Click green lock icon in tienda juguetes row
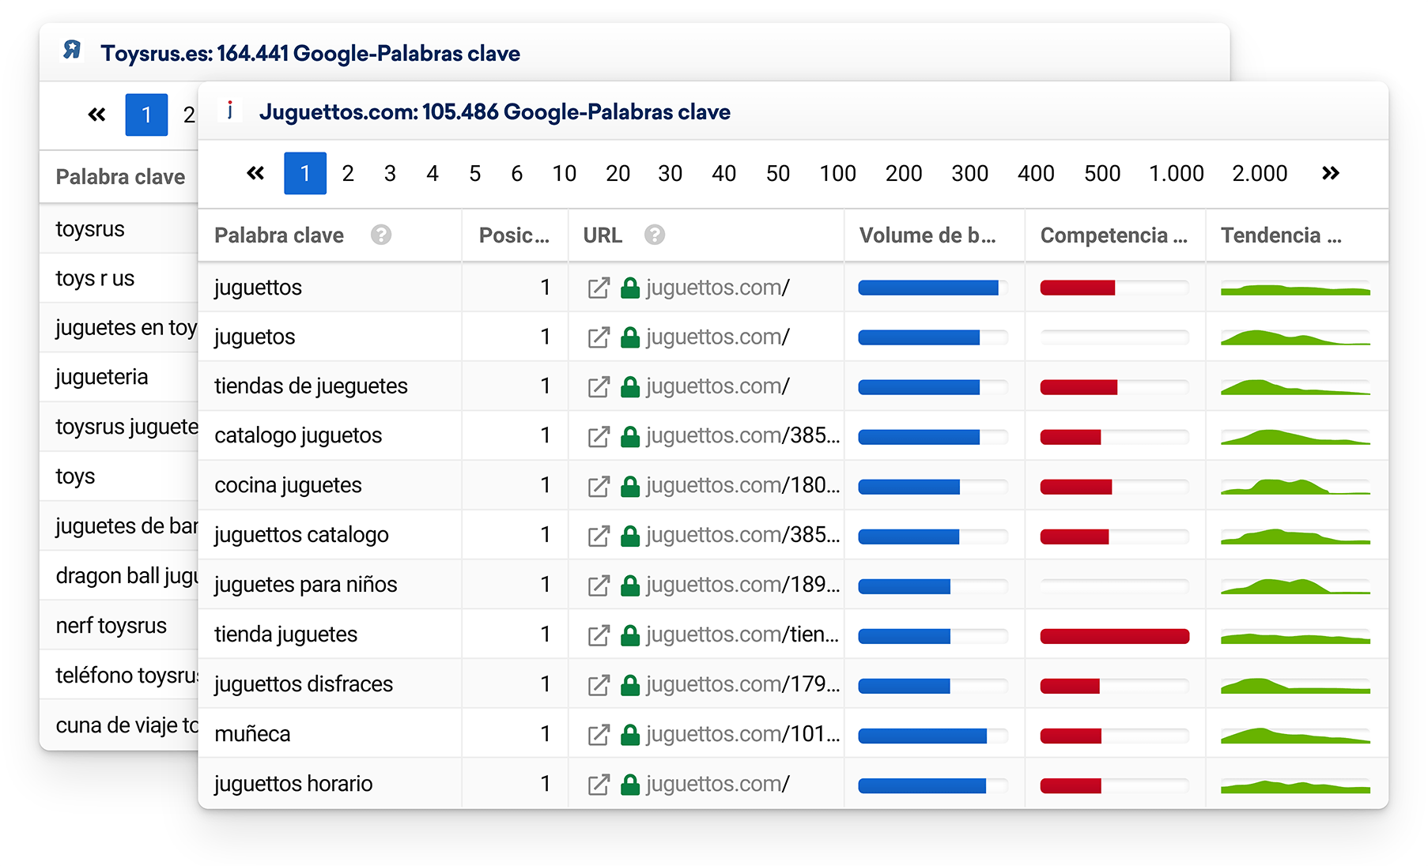Image resolution: width=1428 pixels, height=866 pixels. tap(630, 635)
